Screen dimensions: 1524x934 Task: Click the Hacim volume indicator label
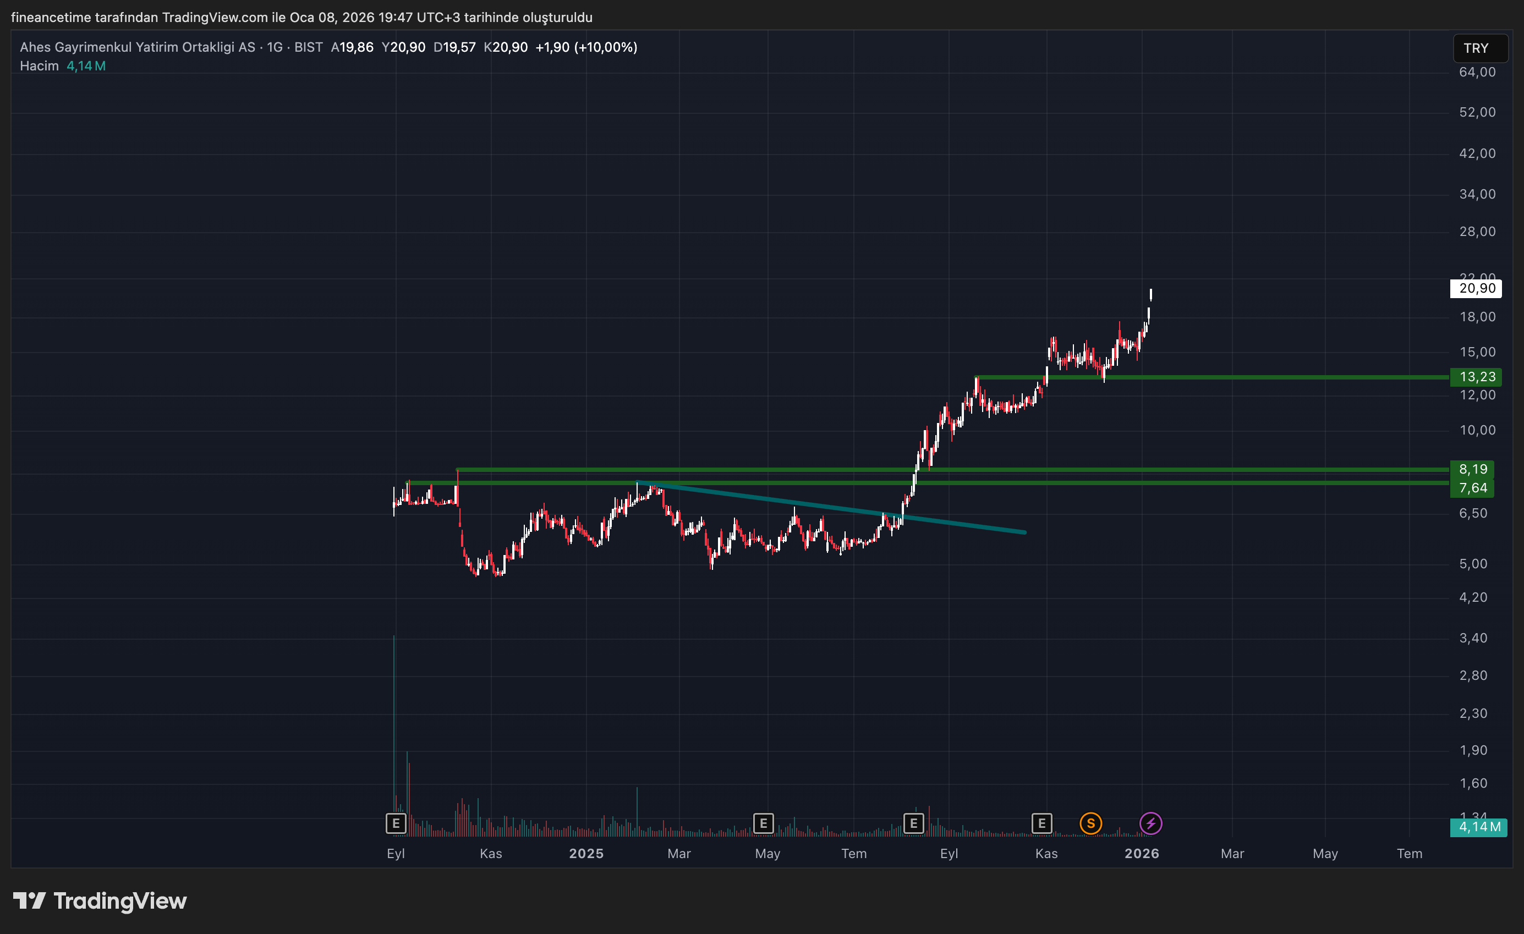click(x=39, y=65)
